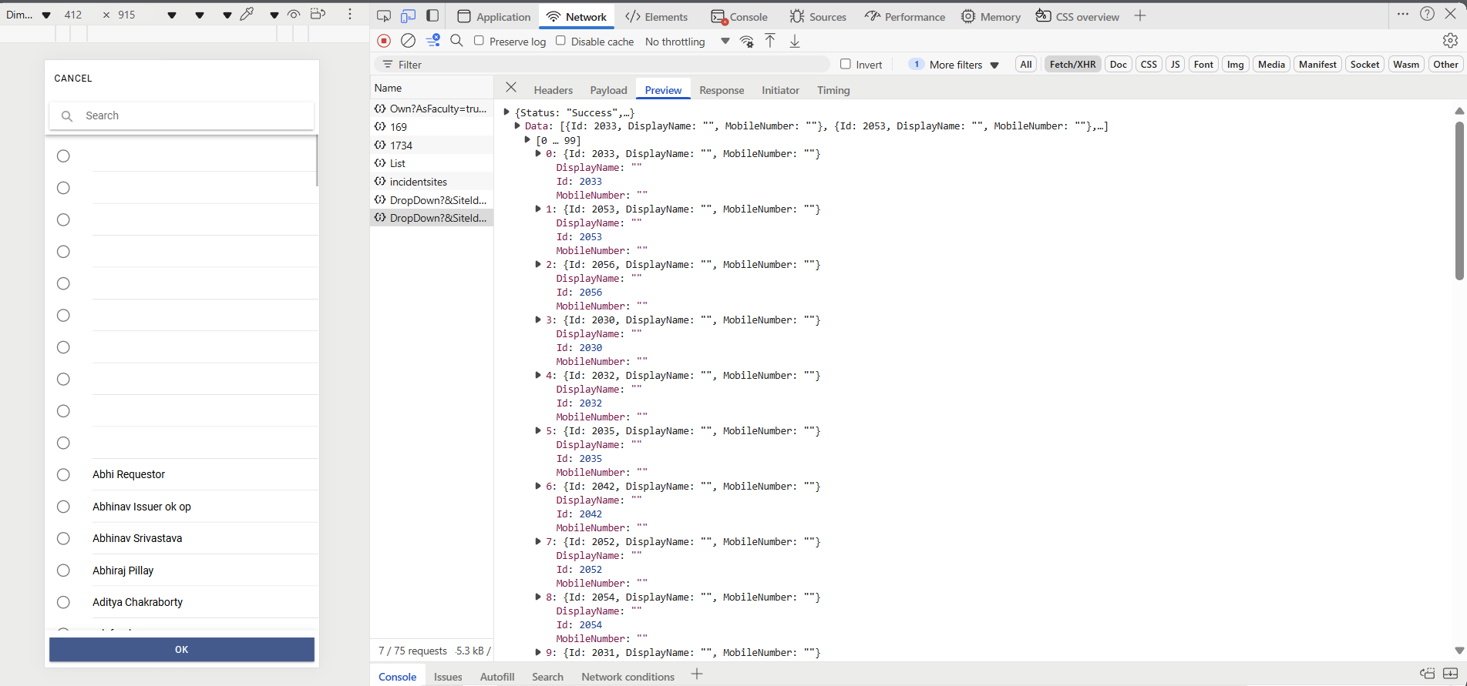Screen dimensions: 1467x686
Task: Clear the network log
Action: point(409,41)
